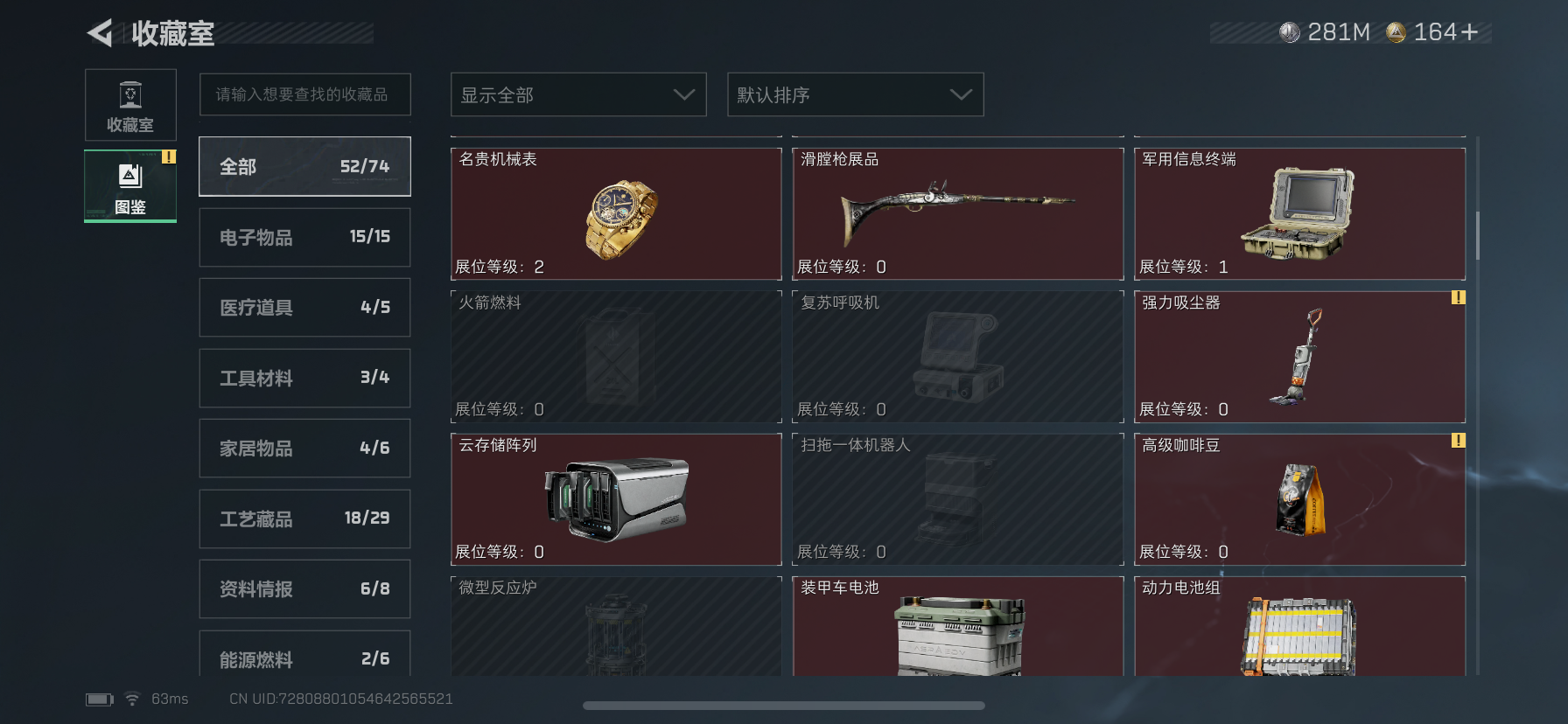The width and height of the screenshot is (1568, 724).
Task: Open the 收藏室 sidebar icon
Action: 130,105
